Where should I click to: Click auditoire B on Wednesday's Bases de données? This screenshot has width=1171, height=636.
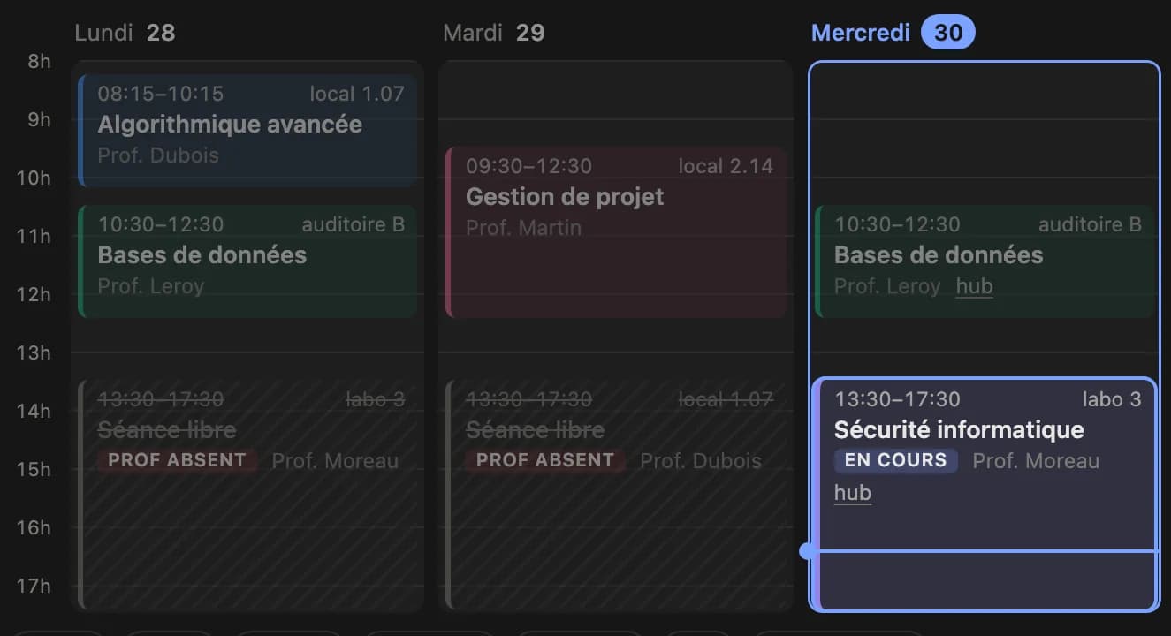(x=1090, y=224)
